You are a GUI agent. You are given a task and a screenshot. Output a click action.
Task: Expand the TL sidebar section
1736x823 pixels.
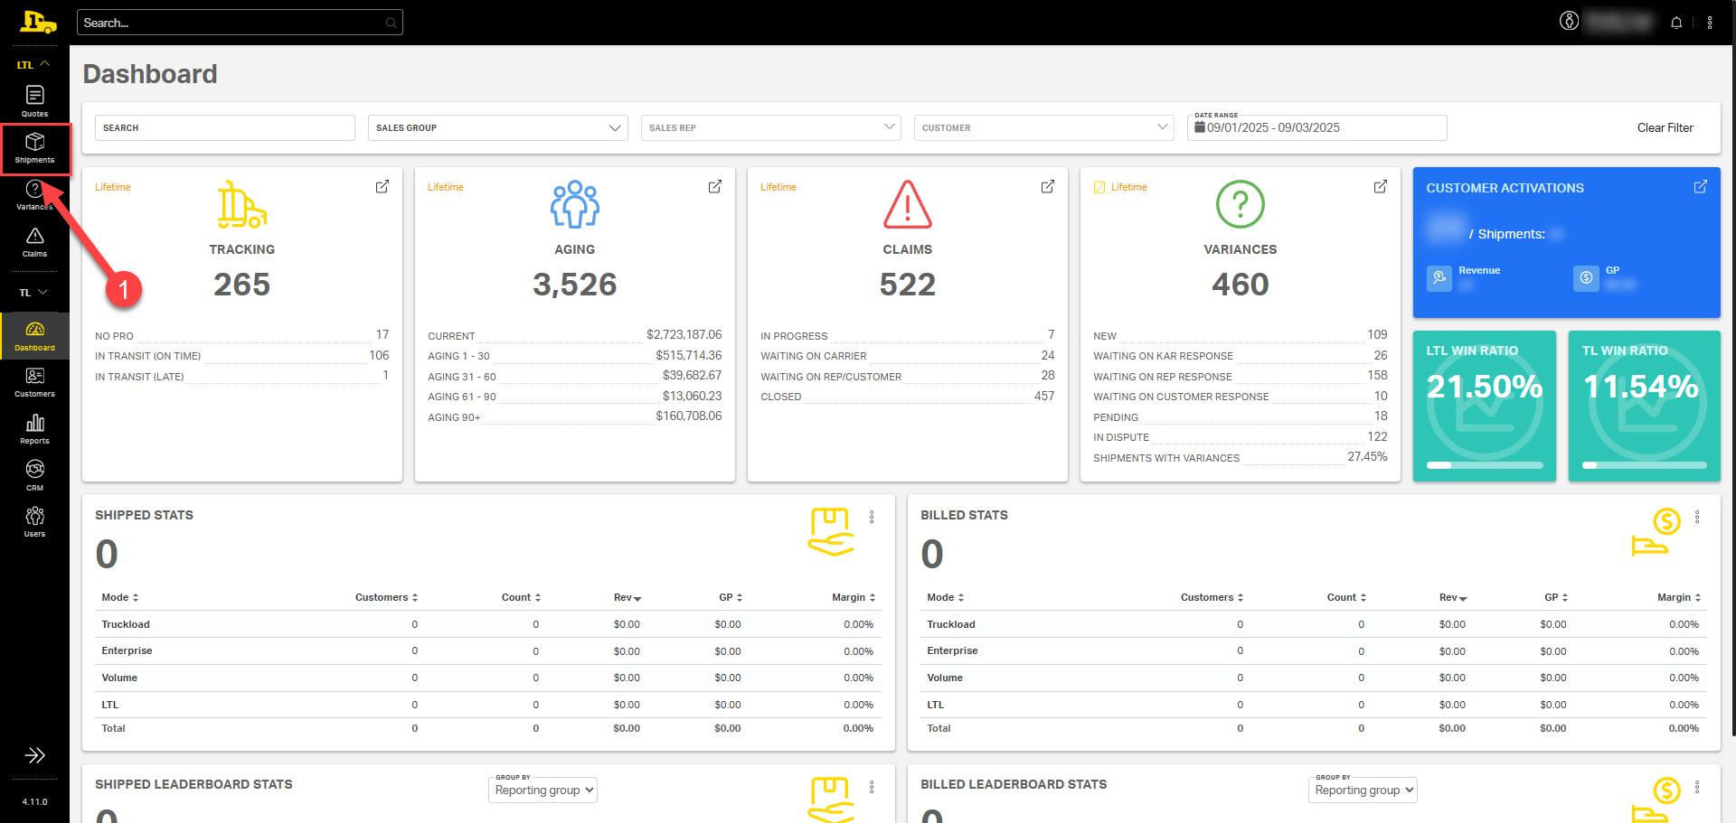33,292
